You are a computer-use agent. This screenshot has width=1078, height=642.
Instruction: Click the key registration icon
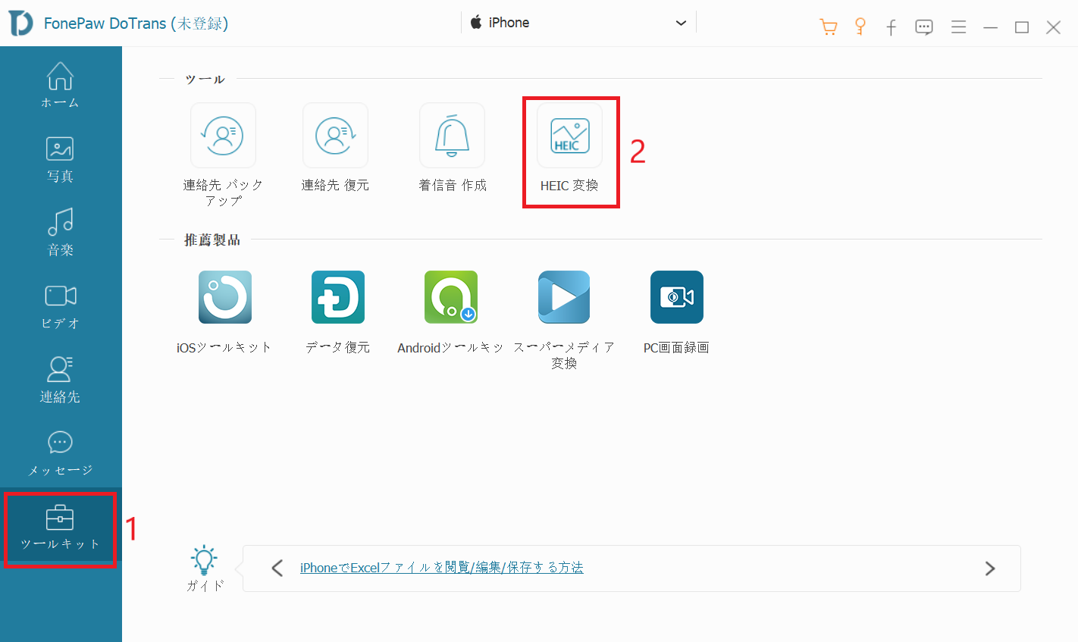point(860,27)
